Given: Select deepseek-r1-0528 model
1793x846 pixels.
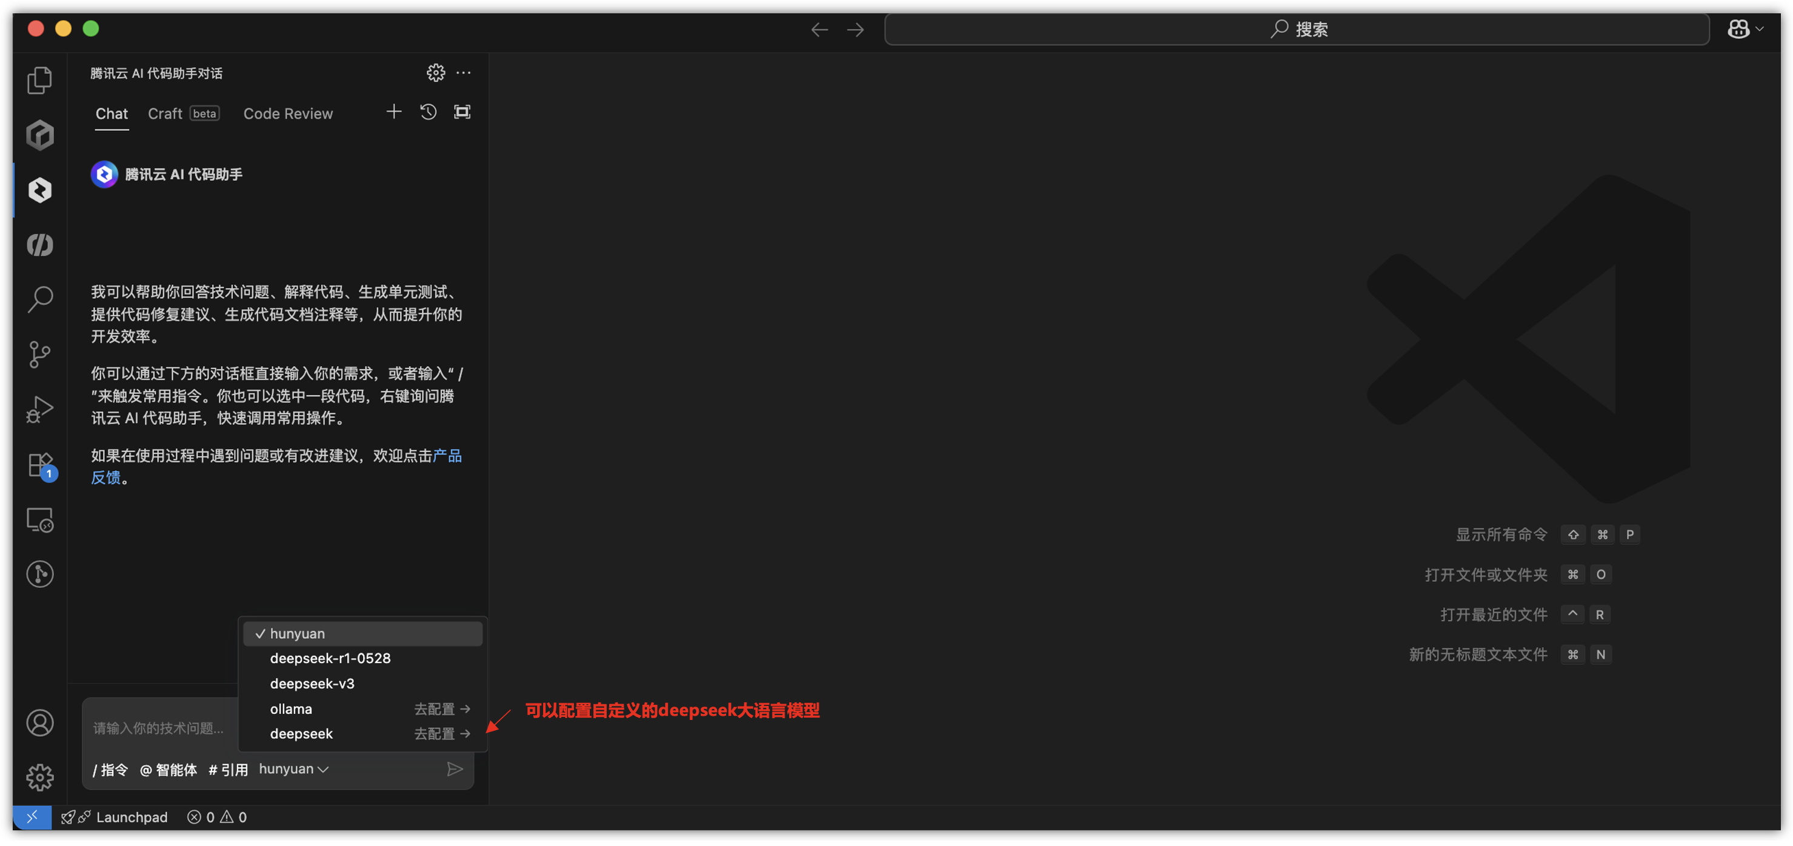Looking at the screenshot, I should click(362, 658).
